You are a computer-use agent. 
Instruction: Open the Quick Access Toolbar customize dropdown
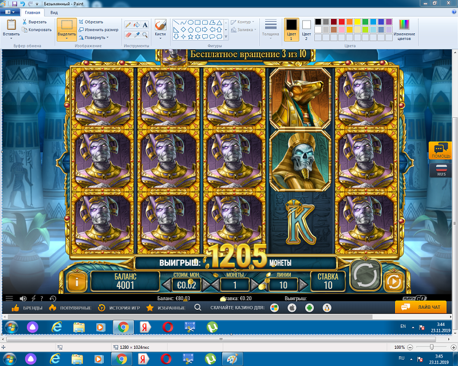[x=37, y=4]
